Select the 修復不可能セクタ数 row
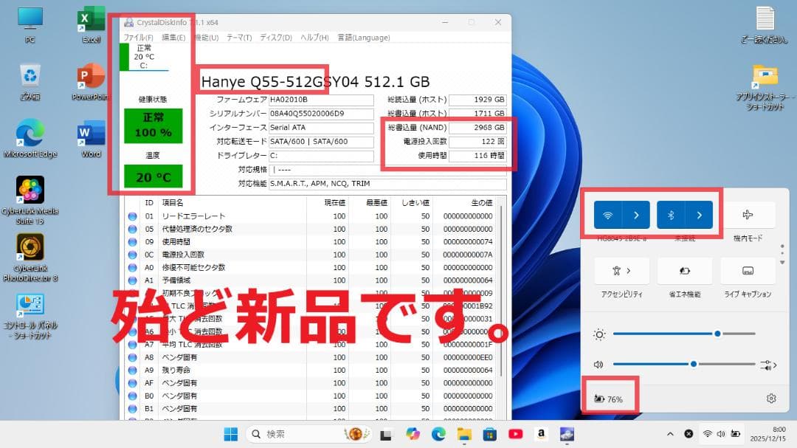 tap(311, 267)
